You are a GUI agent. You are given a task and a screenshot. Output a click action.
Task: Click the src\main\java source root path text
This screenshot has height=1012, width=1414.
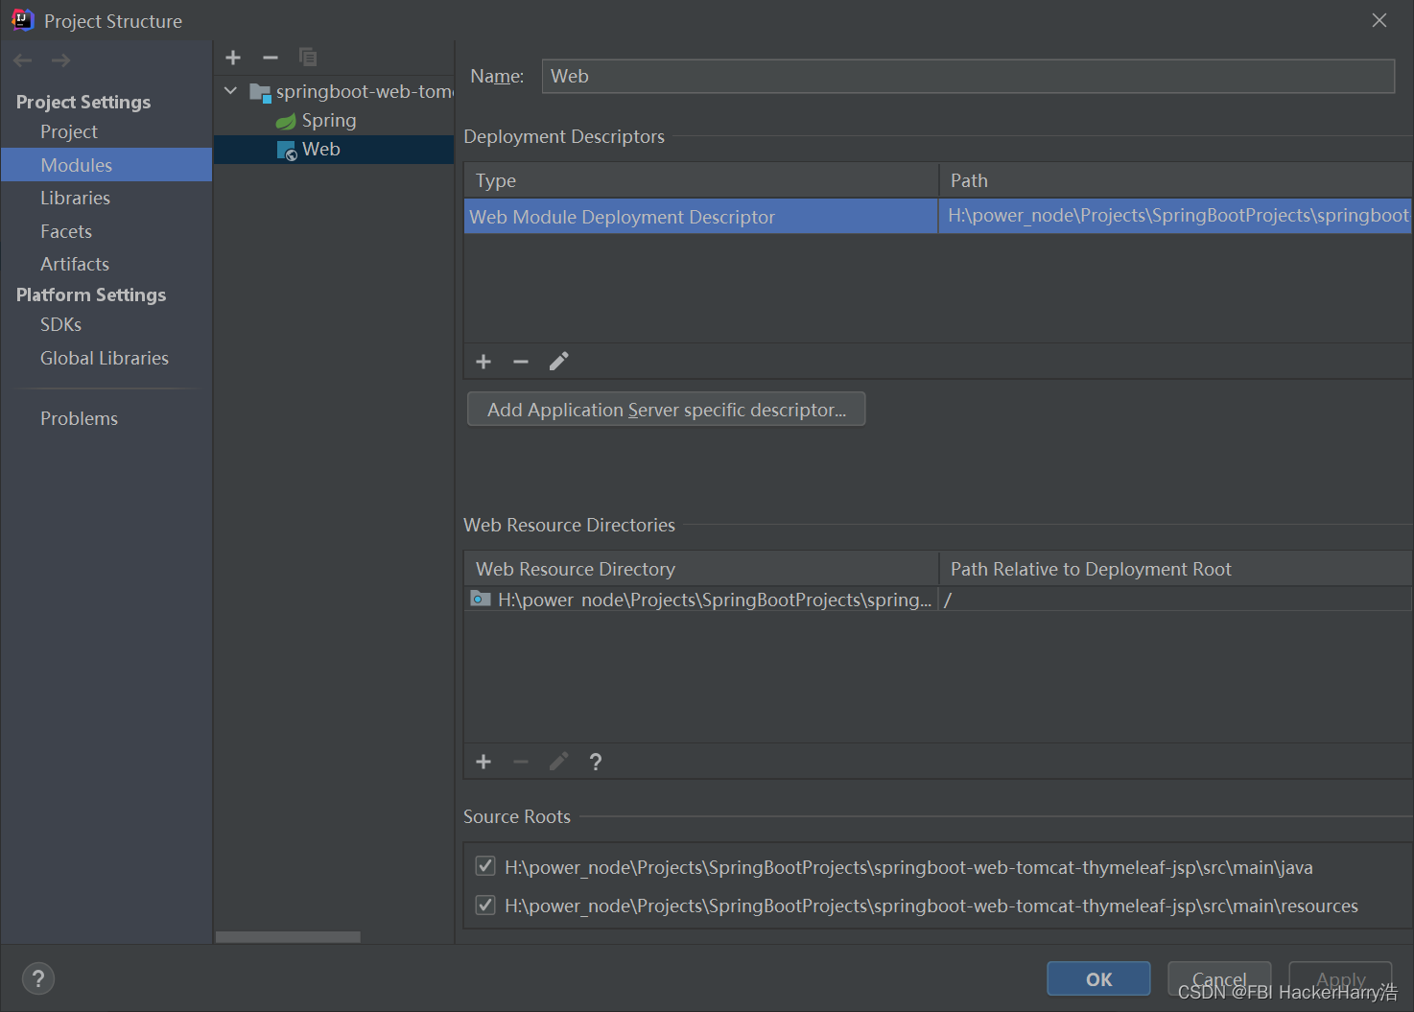(908, 867)
